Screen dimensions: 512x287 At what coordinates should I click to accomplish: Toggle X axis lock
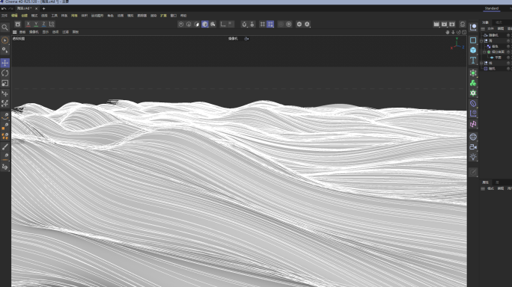[x=28, y=24]
